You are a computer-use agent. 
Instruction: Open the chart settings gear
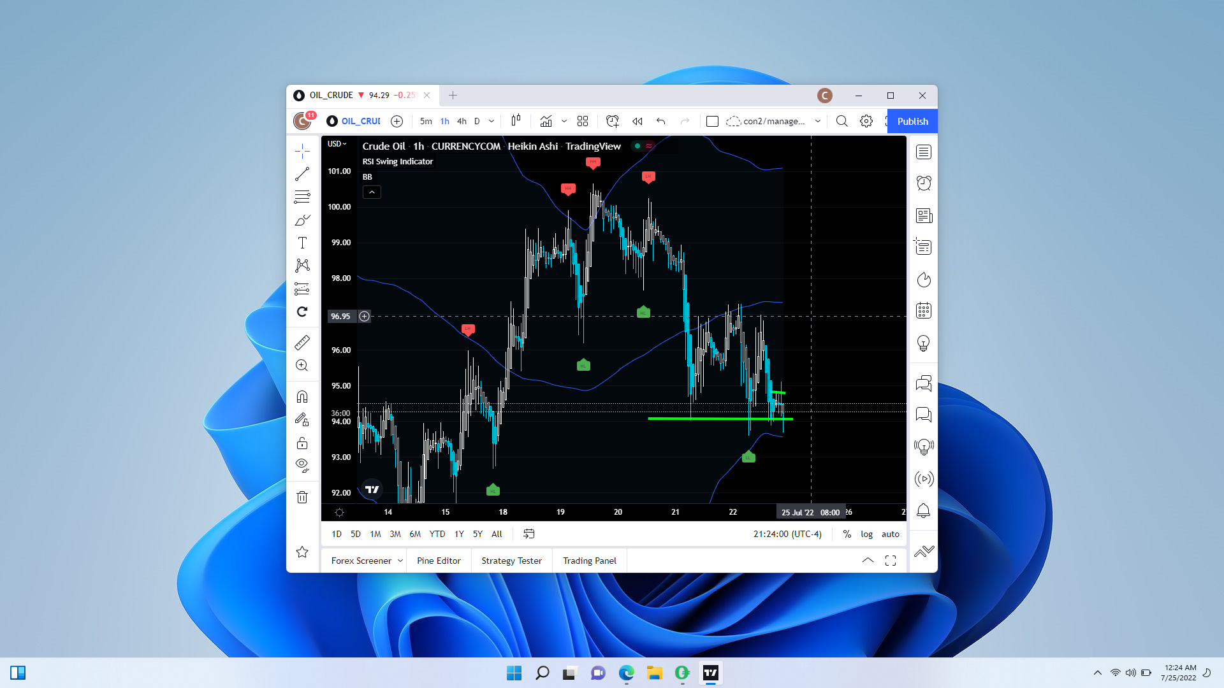pos(866,121)
